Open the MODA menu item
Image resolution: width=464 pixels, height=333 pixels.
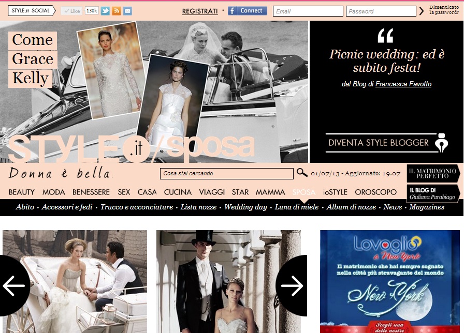[x=53, y=192]
